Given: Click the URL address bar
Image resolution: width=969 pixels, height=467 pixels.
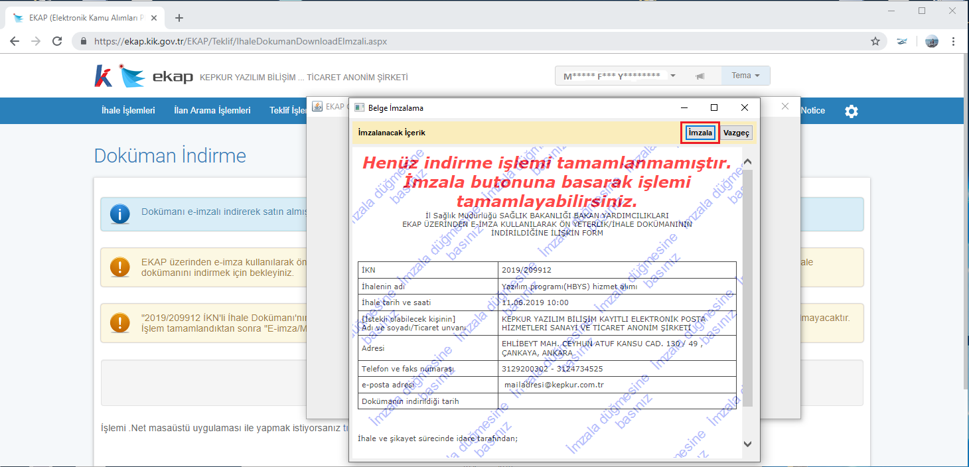Looking at the screenshot, I should (x=478, y=41).
